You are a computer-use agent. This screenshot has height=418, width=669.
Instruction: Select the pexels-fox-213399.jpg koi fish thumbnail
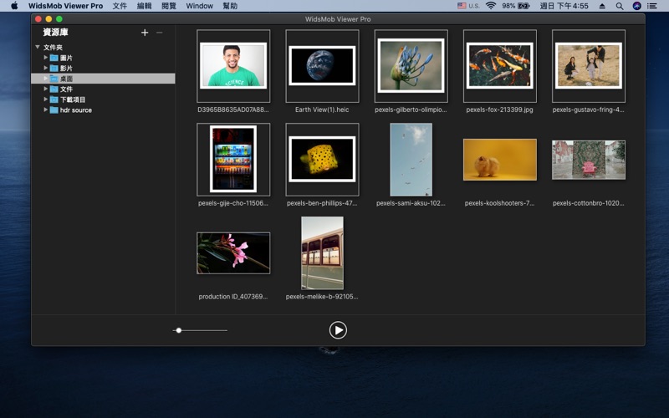point(499,66)
